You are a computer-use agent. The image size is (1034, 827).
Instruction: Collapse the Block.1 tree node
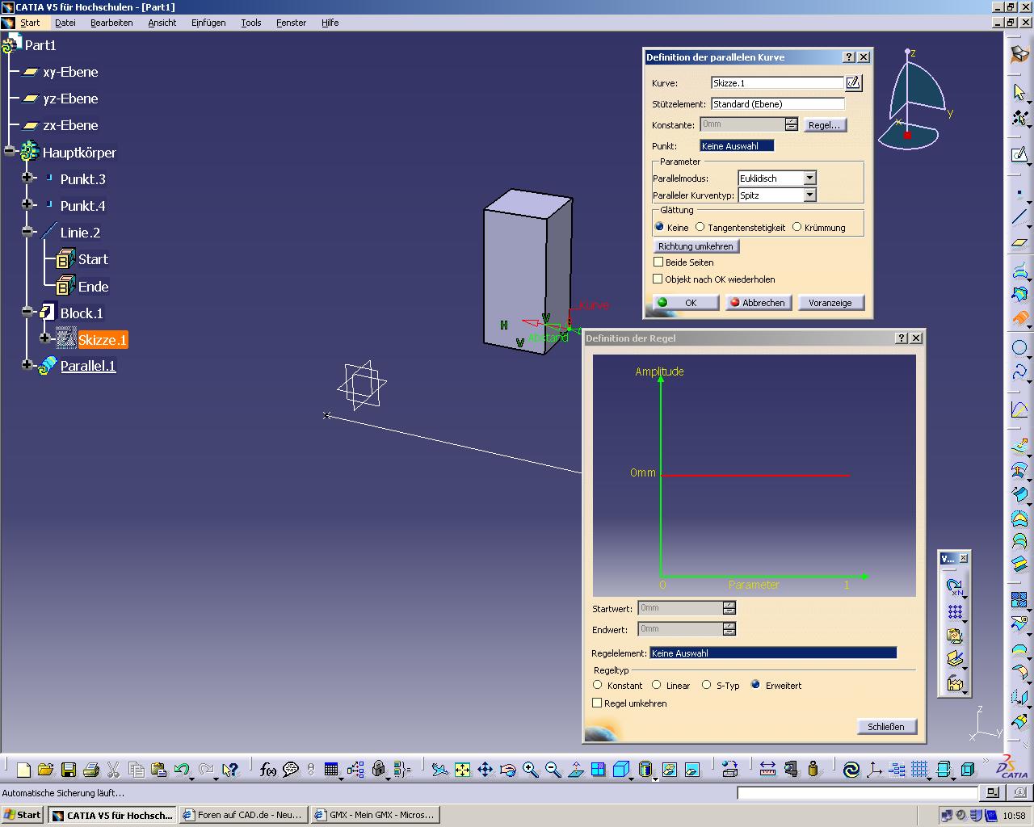[27, 312]
